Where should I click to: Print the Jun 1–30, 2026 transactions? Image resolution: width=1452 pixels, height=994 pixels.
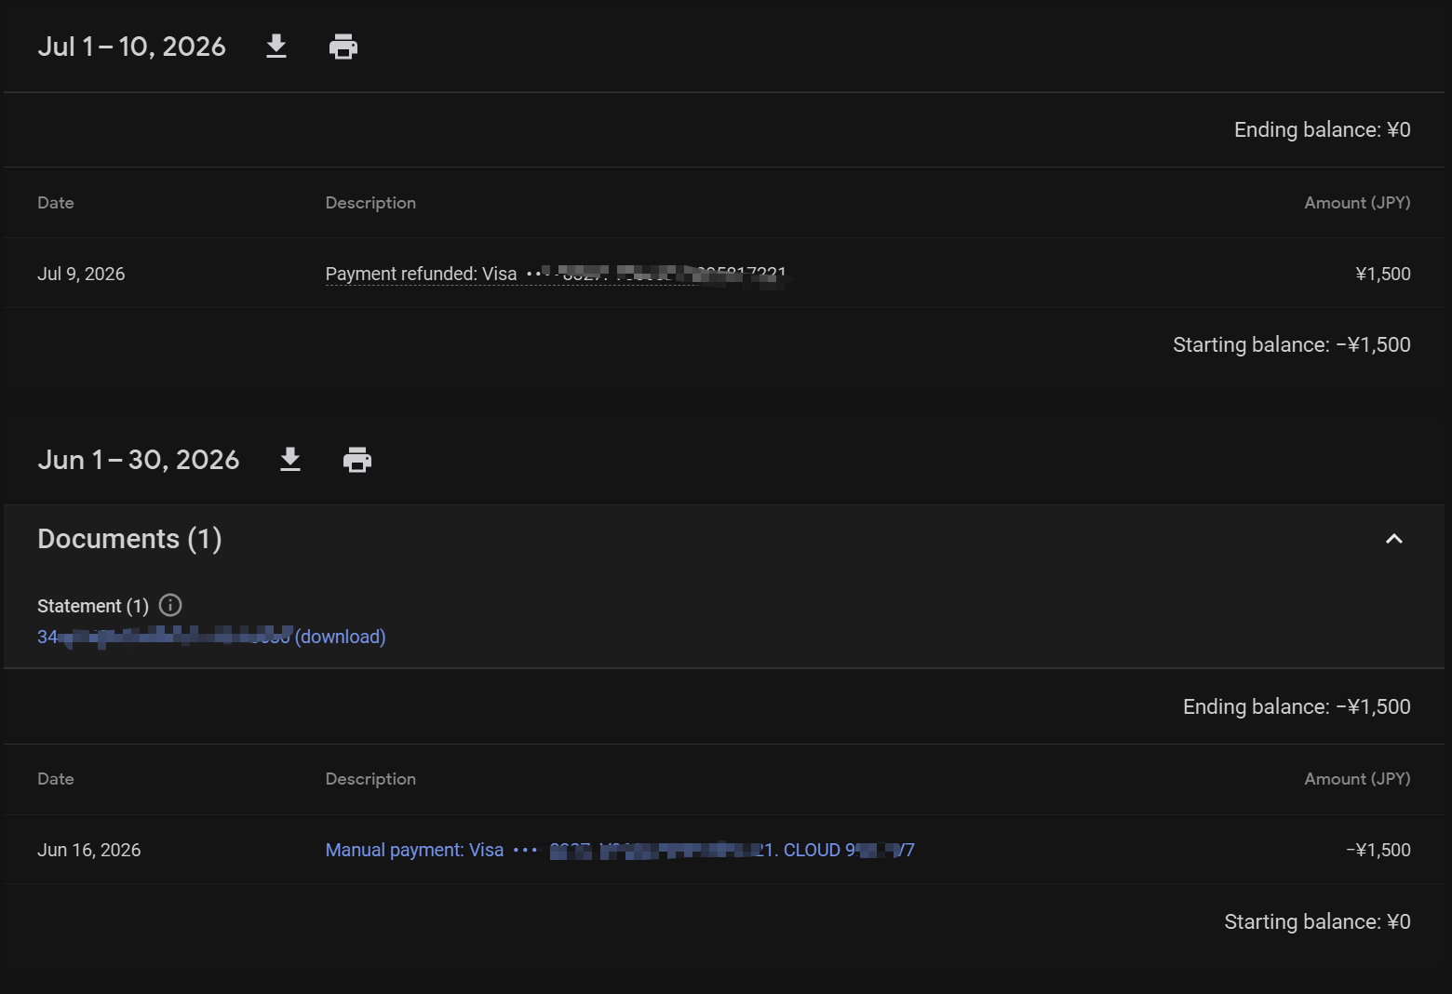(x=357, y=460)
